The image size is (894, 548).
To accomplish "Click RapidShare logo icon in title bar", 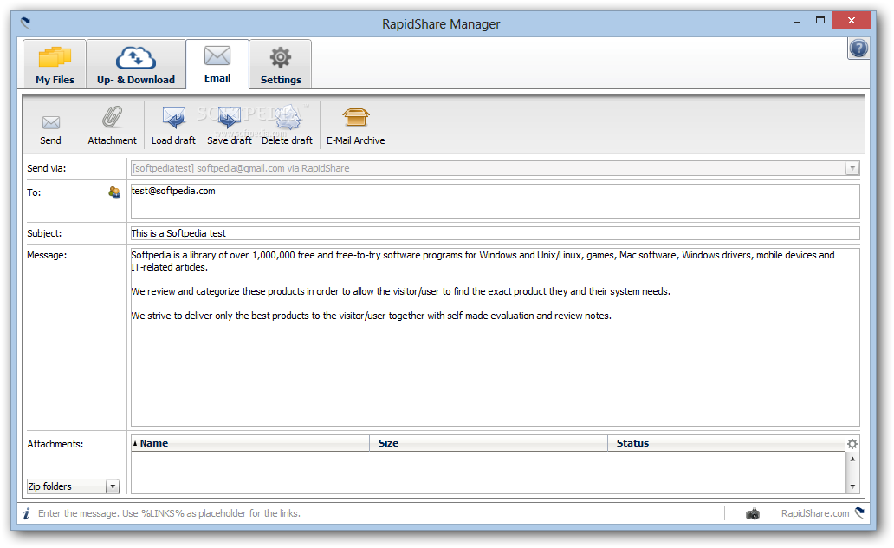I will pyautogui.click(x=26, y=23).
